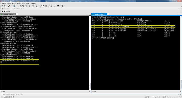The height and width of the screenshot is (98, 182).
Task: Click the 92x39 terminal size status entry
Action: pyautogui.click(x=157, y=97)
